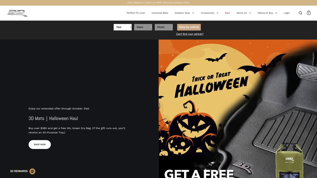The height and width of the screenshot is (178, 317).
Task: Click the 3D Rewards badge icon
Action: click(x=32, y=171)
